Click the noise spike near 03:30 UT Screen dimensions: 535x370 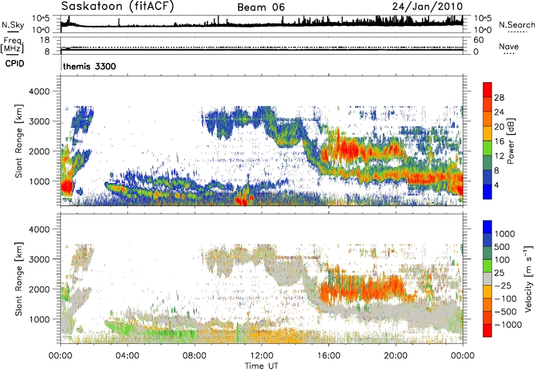[x=119, y=22]
